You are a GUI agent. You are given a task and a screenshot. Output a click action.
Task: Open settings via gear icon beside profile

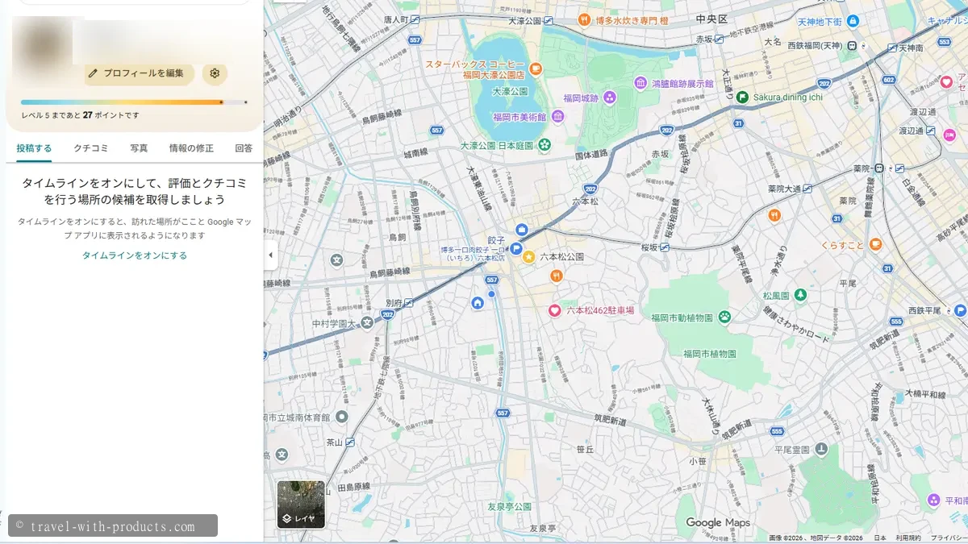pyautogui.click(x=215, y=73)
